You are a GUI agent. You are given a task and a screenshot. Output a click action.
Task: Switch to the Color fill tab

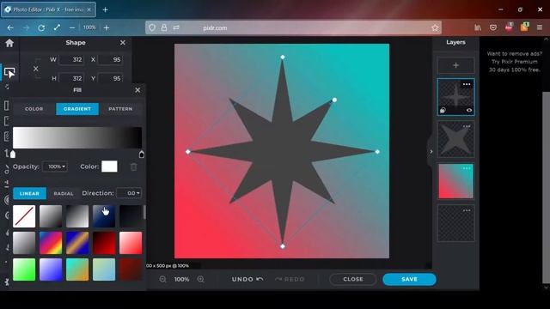pyautogui.click(x=34, y=109)
